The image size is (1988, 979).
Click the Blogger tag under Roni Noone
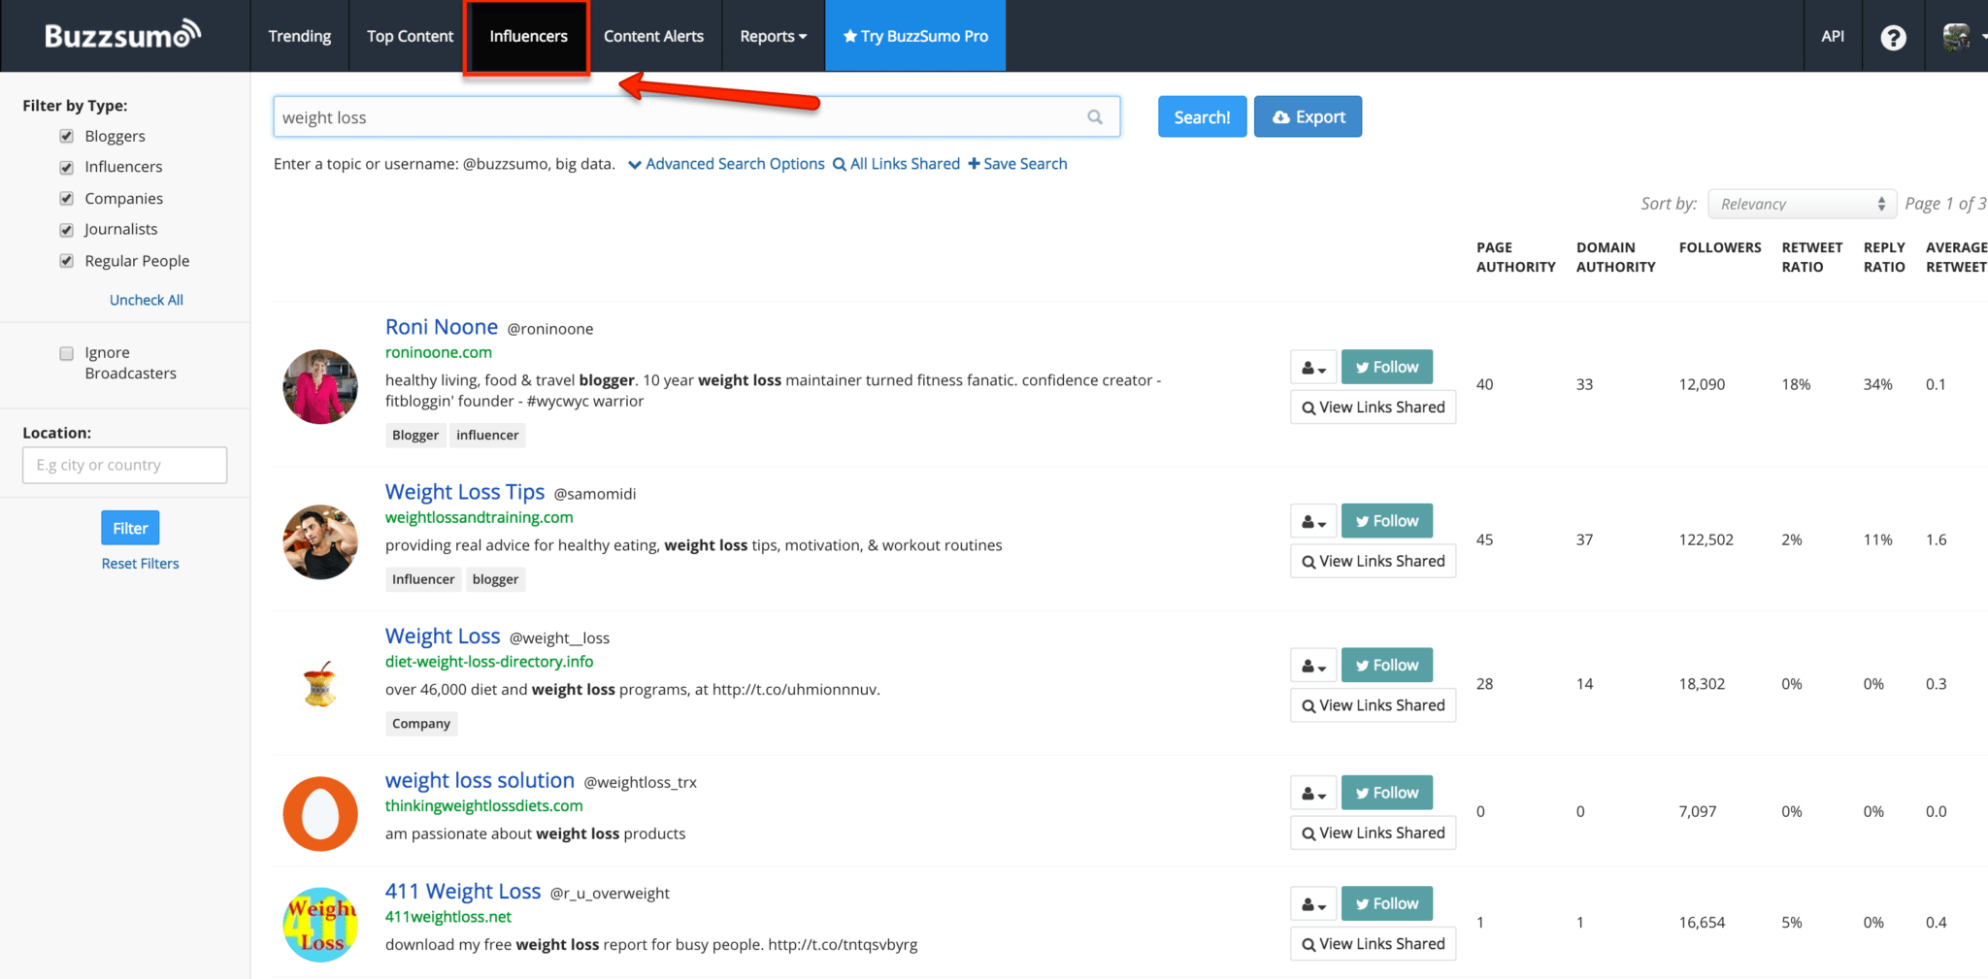point(415,436)
